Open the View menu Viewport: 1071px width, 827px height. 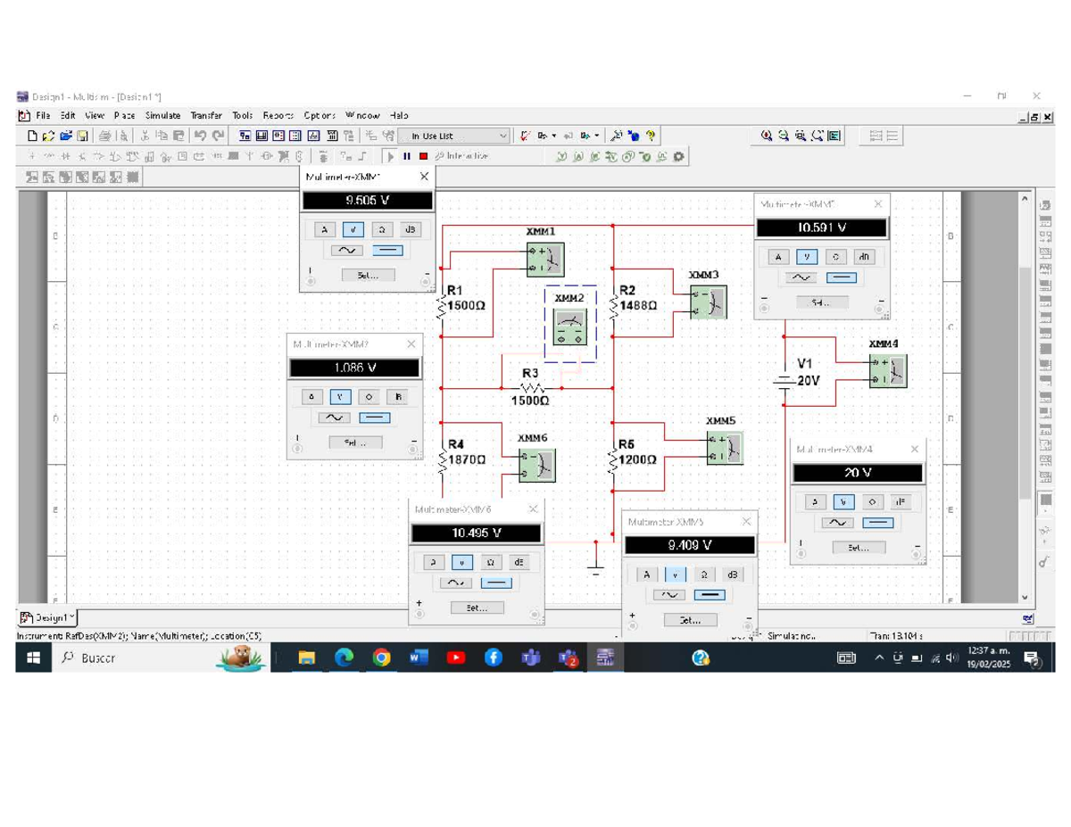click(95, 115)
